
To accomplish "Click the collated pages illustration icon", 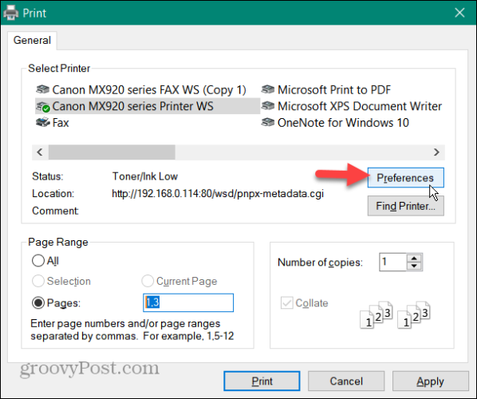I will coord(395,315).
